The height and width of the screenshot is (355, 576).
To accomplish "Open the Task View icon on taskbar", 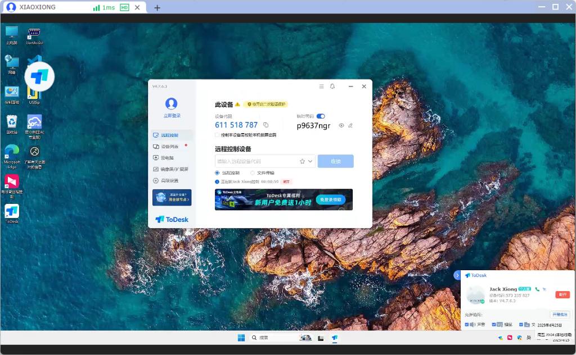I will click(x=321, y=338).
